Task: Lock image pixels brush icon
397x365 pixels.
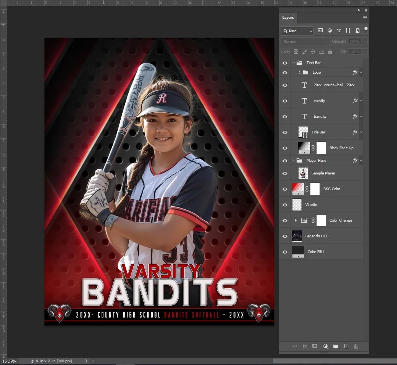Action: point(305,52)
